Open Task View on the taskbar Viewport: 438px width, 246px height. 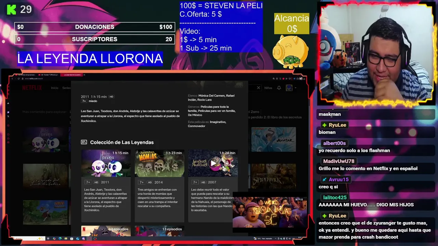pyautogui.click(x=48, y=238)
